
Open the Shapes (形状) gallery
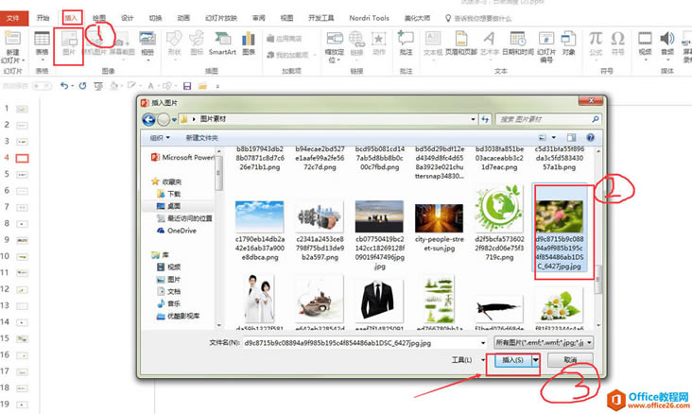(x=174, y=44)
